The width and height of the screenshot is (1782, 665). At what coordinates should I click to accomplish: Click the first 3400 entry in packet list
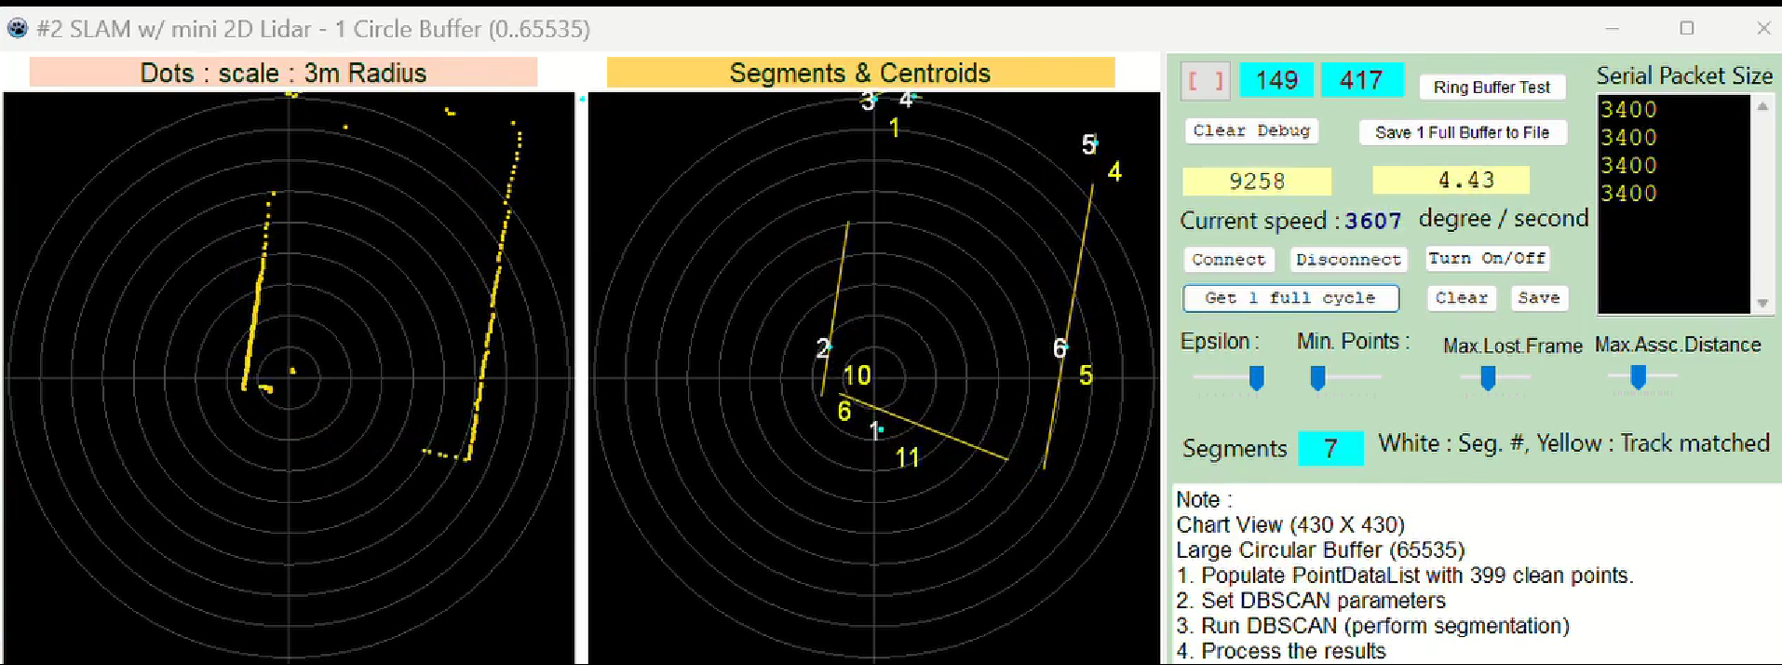[x=1629, y=110]
